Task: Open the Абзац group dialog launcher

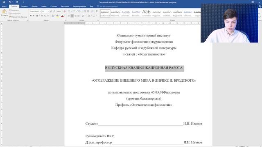Action: (x=98, y=20)
